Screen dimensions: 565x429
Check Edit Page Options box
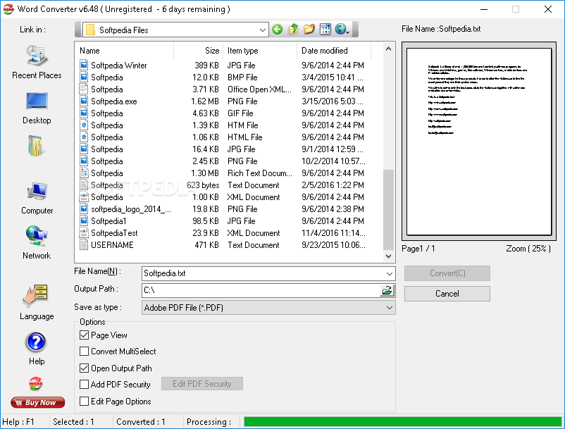click(84, 402)
